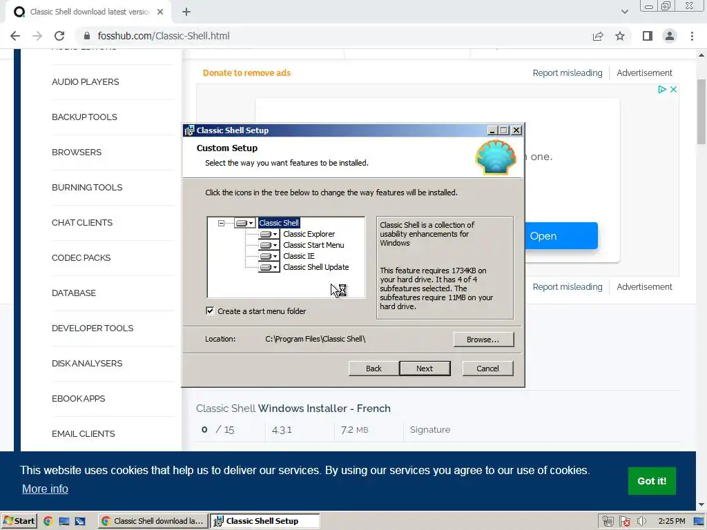Open the More info cookie link
707x530 pixels.
(x=45, y=489)
